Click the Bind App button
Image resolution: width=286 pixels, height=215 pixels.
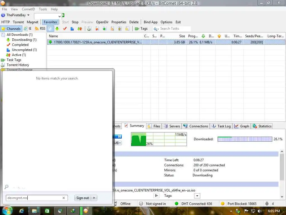pyautogui.click(x=151, y=22)
